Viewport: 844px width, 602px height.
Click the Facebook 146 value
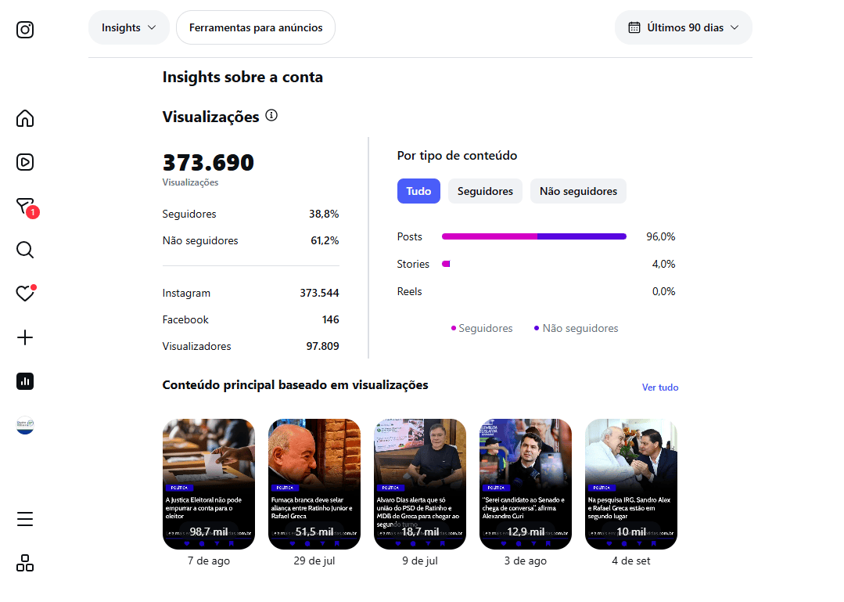point(331,319)
